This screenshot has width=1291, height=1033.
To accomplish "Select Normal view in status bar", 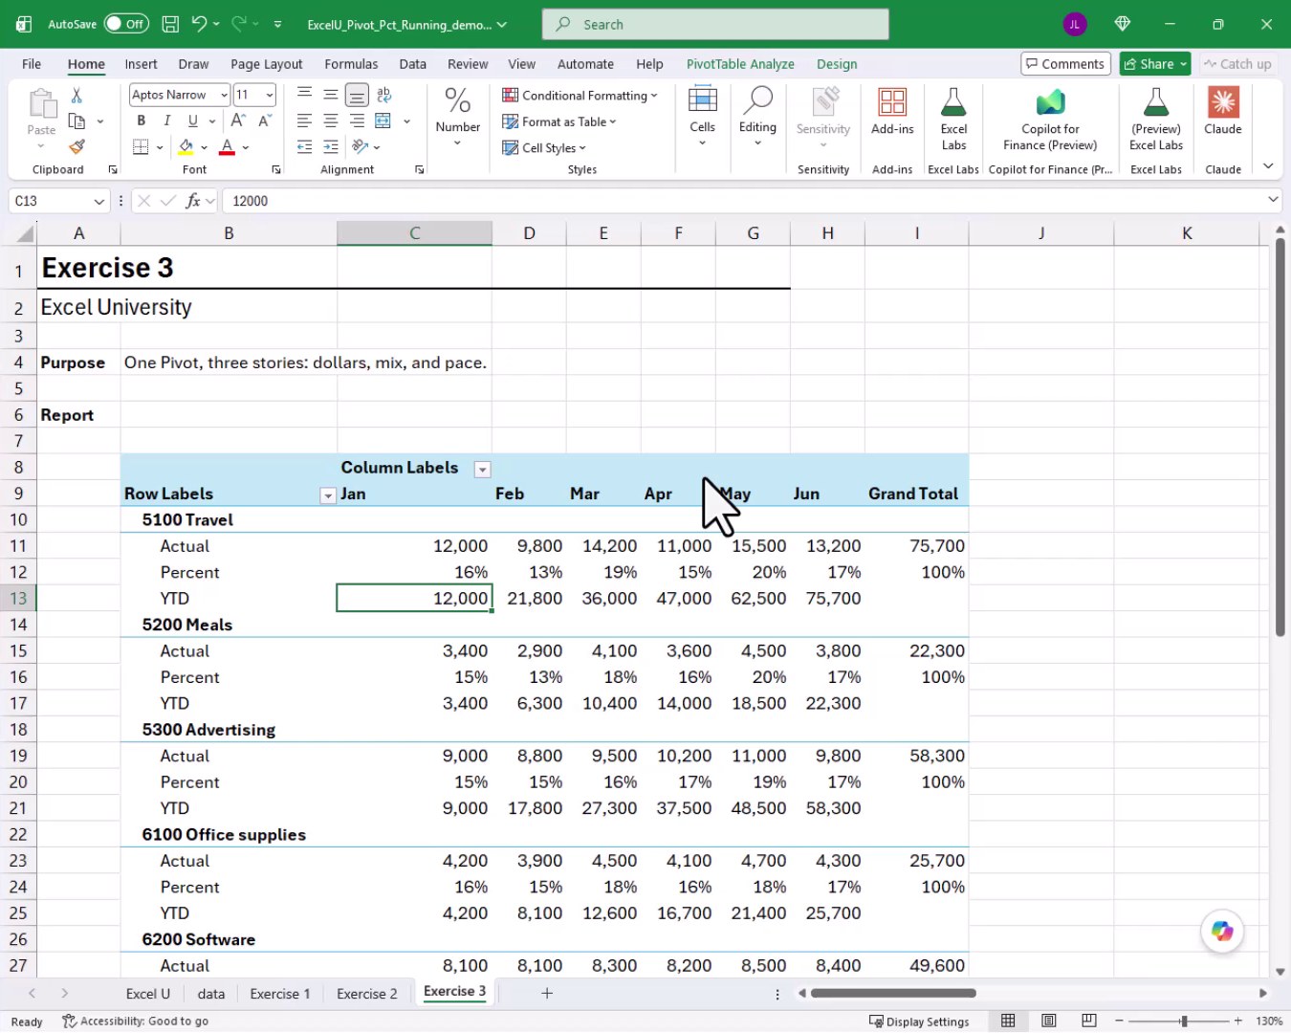I will click(1008, 1021).
